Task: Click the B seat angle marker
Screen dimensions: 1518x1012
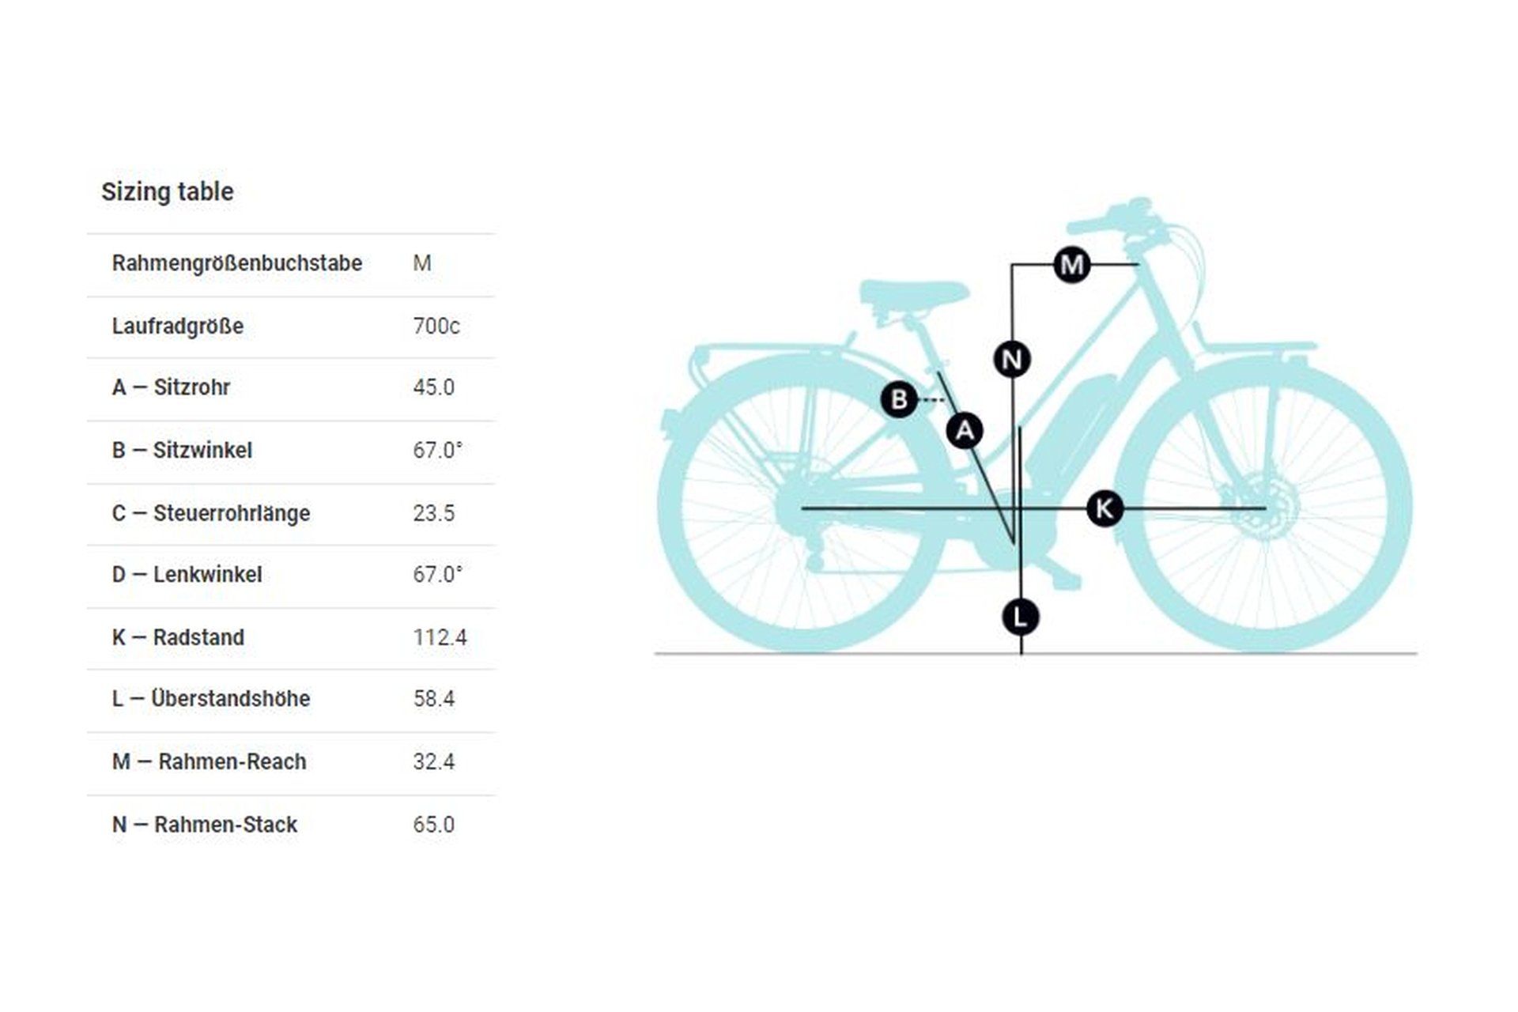Action: pyautogui.click(x=899, y=399)
